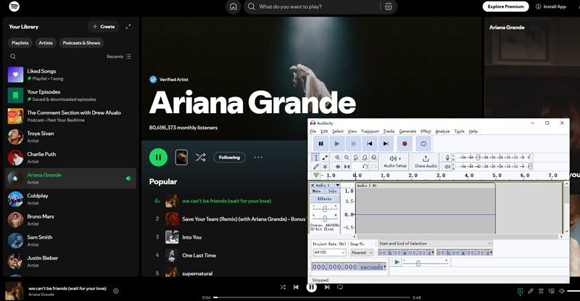Click the Audacity track gain slider

[325, 208]
